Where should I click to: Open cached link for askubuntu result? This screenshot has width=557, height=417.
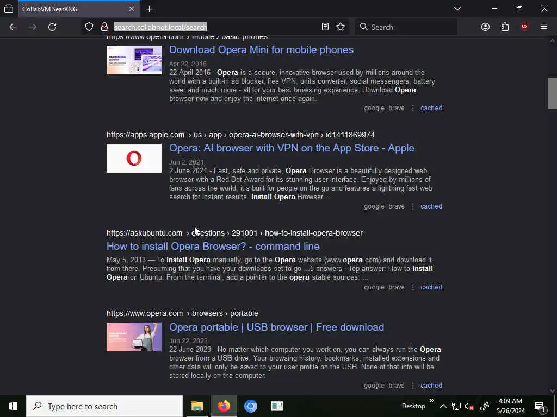point(431,287)
